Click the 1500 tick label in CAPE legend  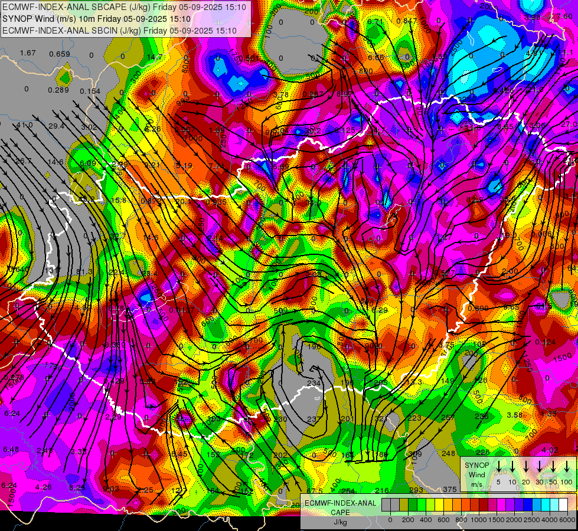497,520
